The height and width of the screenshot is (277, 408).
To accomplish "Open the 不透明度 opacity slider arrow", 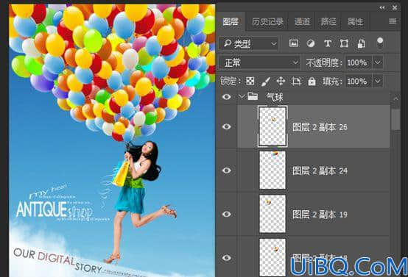I will (378, 62).
